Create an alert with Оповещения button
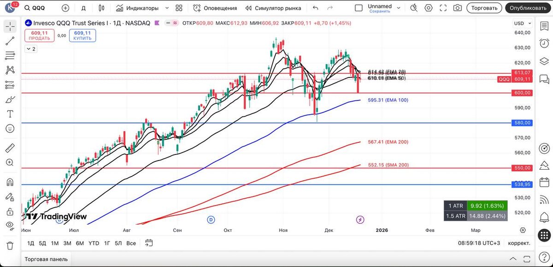This screenshot has width=553, height=267. tap(215, 8)
